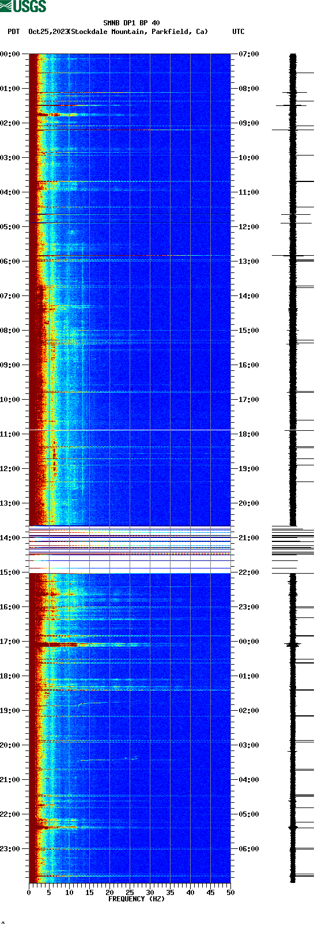This screenshot has height=929, width=318.
Task: Click the 09:00 label on the PDT axis
Action: pos(10,365)
